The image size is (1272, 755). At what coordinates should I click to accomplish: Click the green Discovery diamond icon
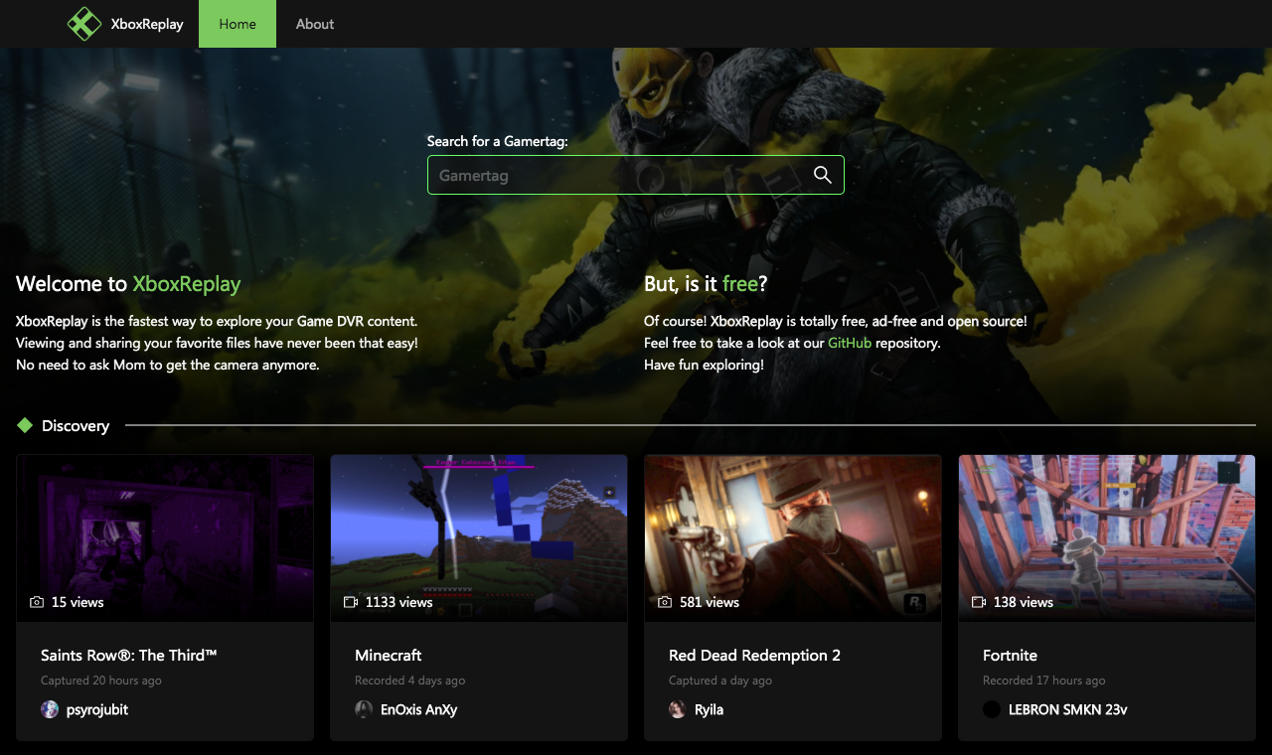(x=25, y=425)
